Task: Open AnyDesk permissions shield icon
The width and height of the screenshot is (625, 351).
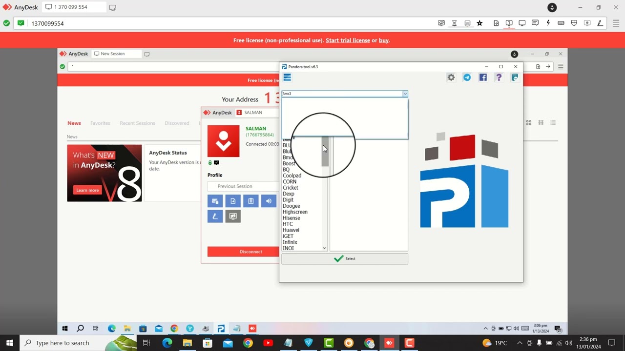Action: (574, 23)
